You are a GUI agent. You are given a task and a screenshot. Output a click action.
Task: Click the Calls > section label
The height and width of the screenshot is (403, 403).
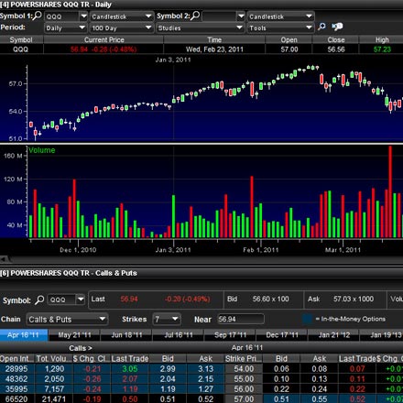coord(81,348)
